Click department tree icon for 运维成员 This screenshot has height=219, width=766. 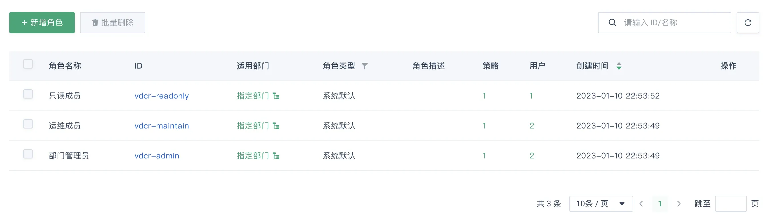click(x=276, y=126)
